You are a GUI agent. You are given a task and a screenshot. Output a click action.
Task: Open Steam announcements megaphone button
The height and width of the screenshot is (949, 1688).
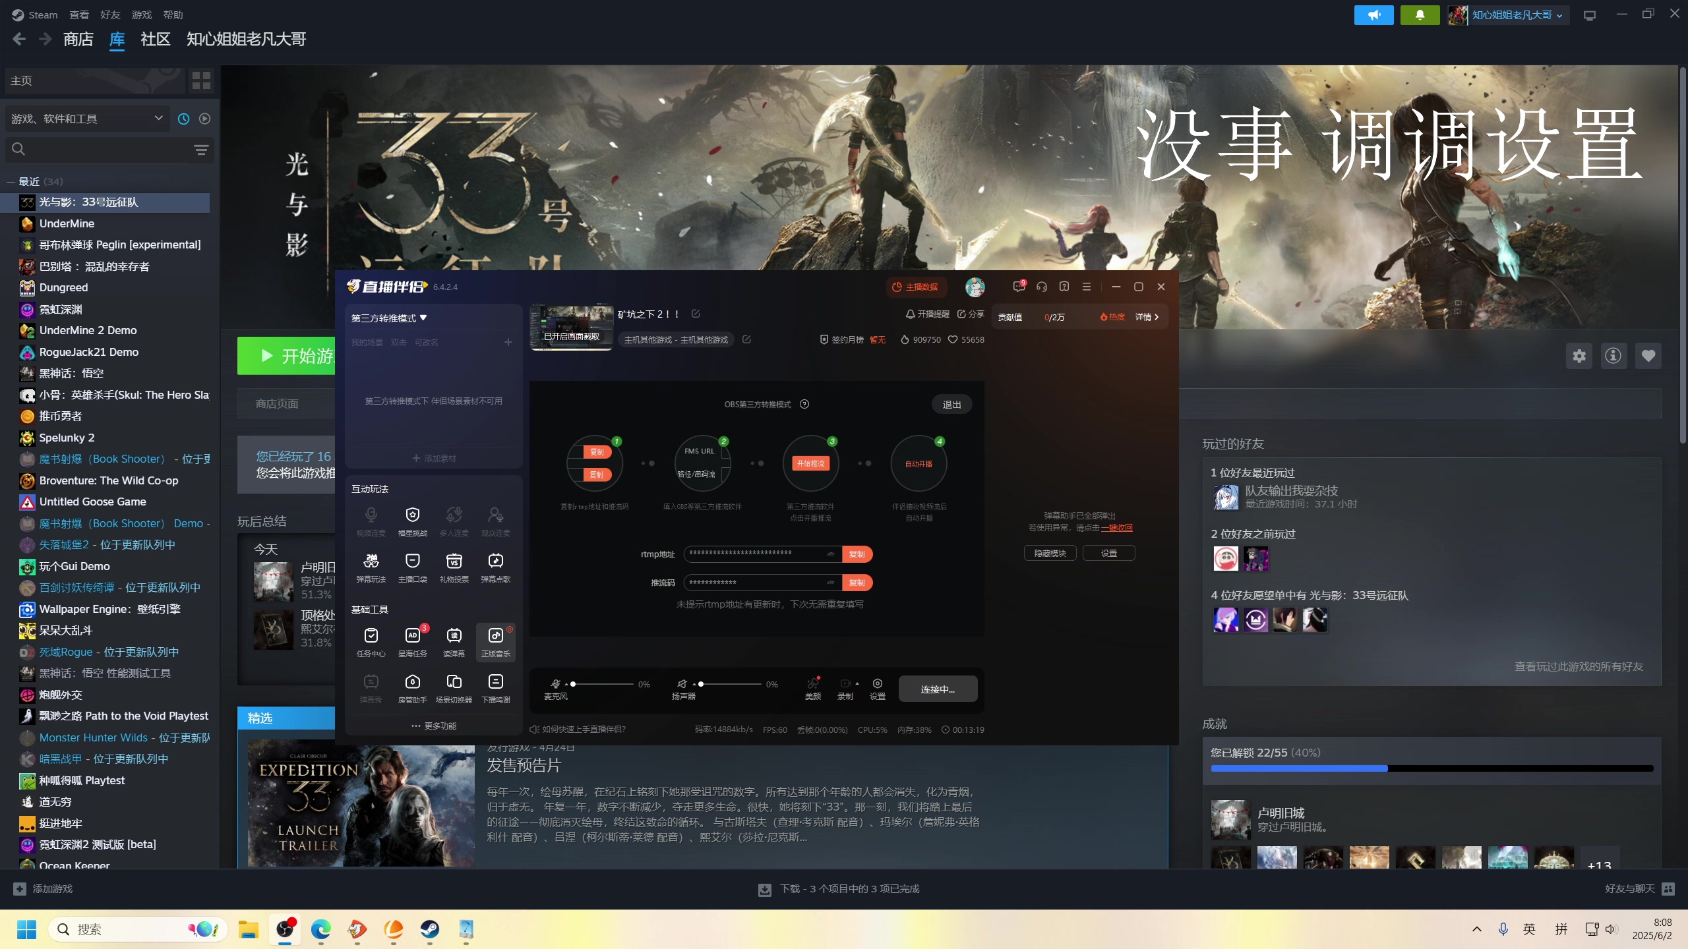click(x=1374, y=14)
